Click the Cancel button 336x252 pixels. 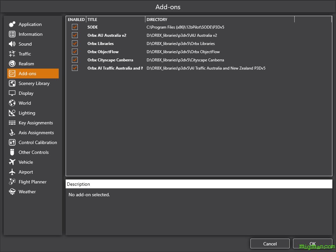270,244
